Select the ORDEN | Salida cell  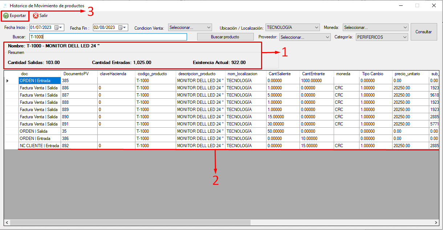point(40,131)
